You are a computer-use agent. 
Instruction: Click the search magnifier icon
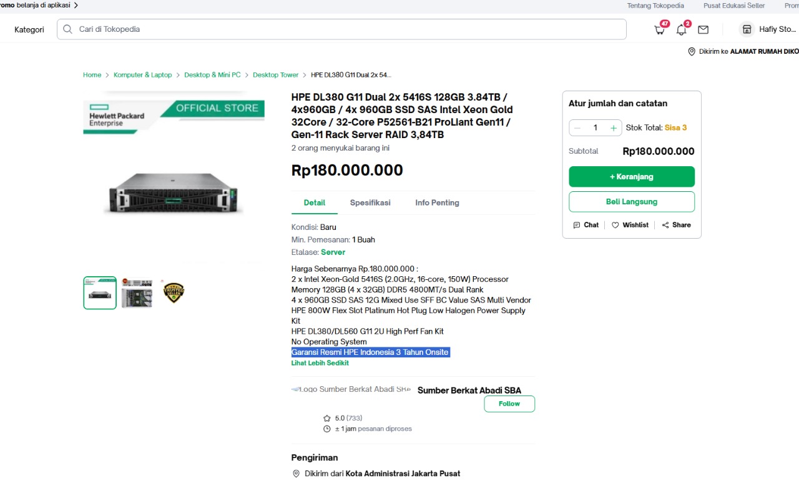(68, 29)
